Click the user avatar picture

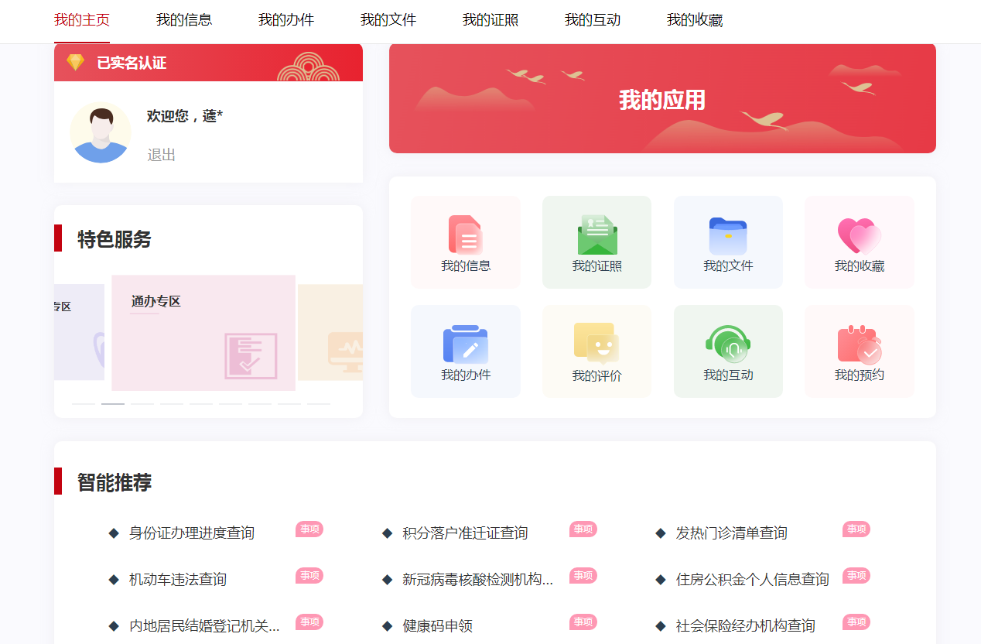[x=101, y=132]
